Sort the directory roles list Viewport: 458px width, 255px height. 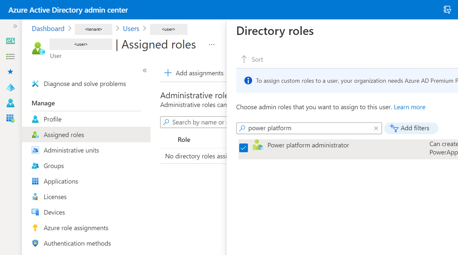click(x=252, y=59)
